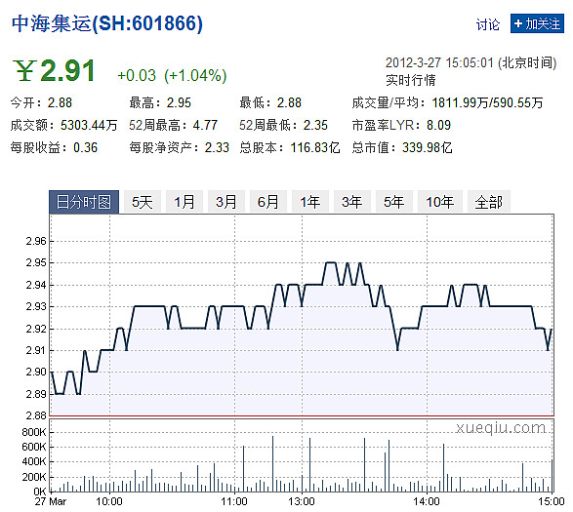Choose the 5年 chart range
Viewport: 573px width, 512px height.
click(x=394, y=202)
